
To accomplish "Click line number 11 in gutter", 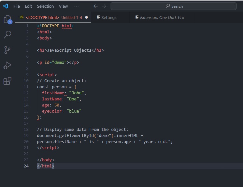I will pos(26,87).
